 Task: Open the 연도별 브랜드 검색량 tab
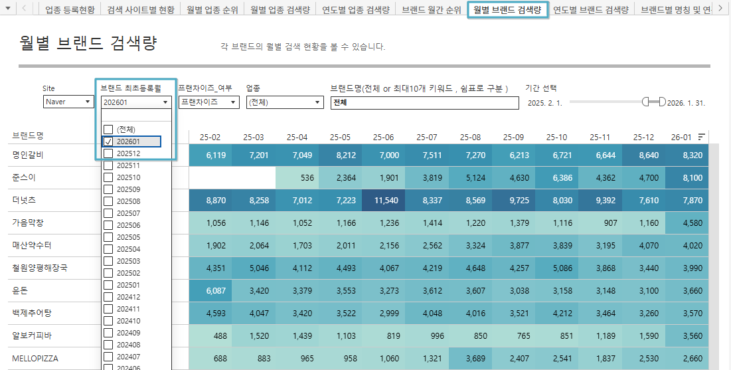pos(590,10)
